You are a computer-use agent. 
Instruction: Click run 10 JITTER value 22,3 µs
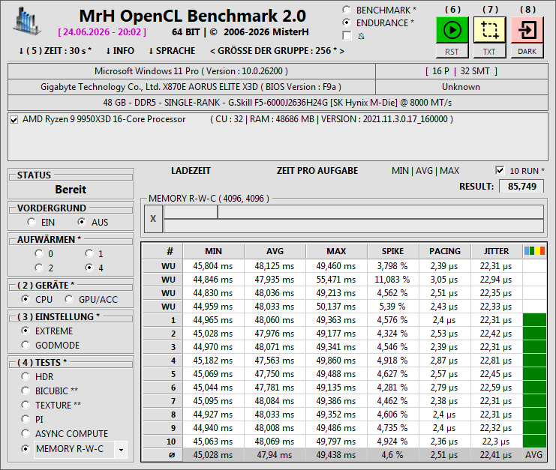pos(496,442)
